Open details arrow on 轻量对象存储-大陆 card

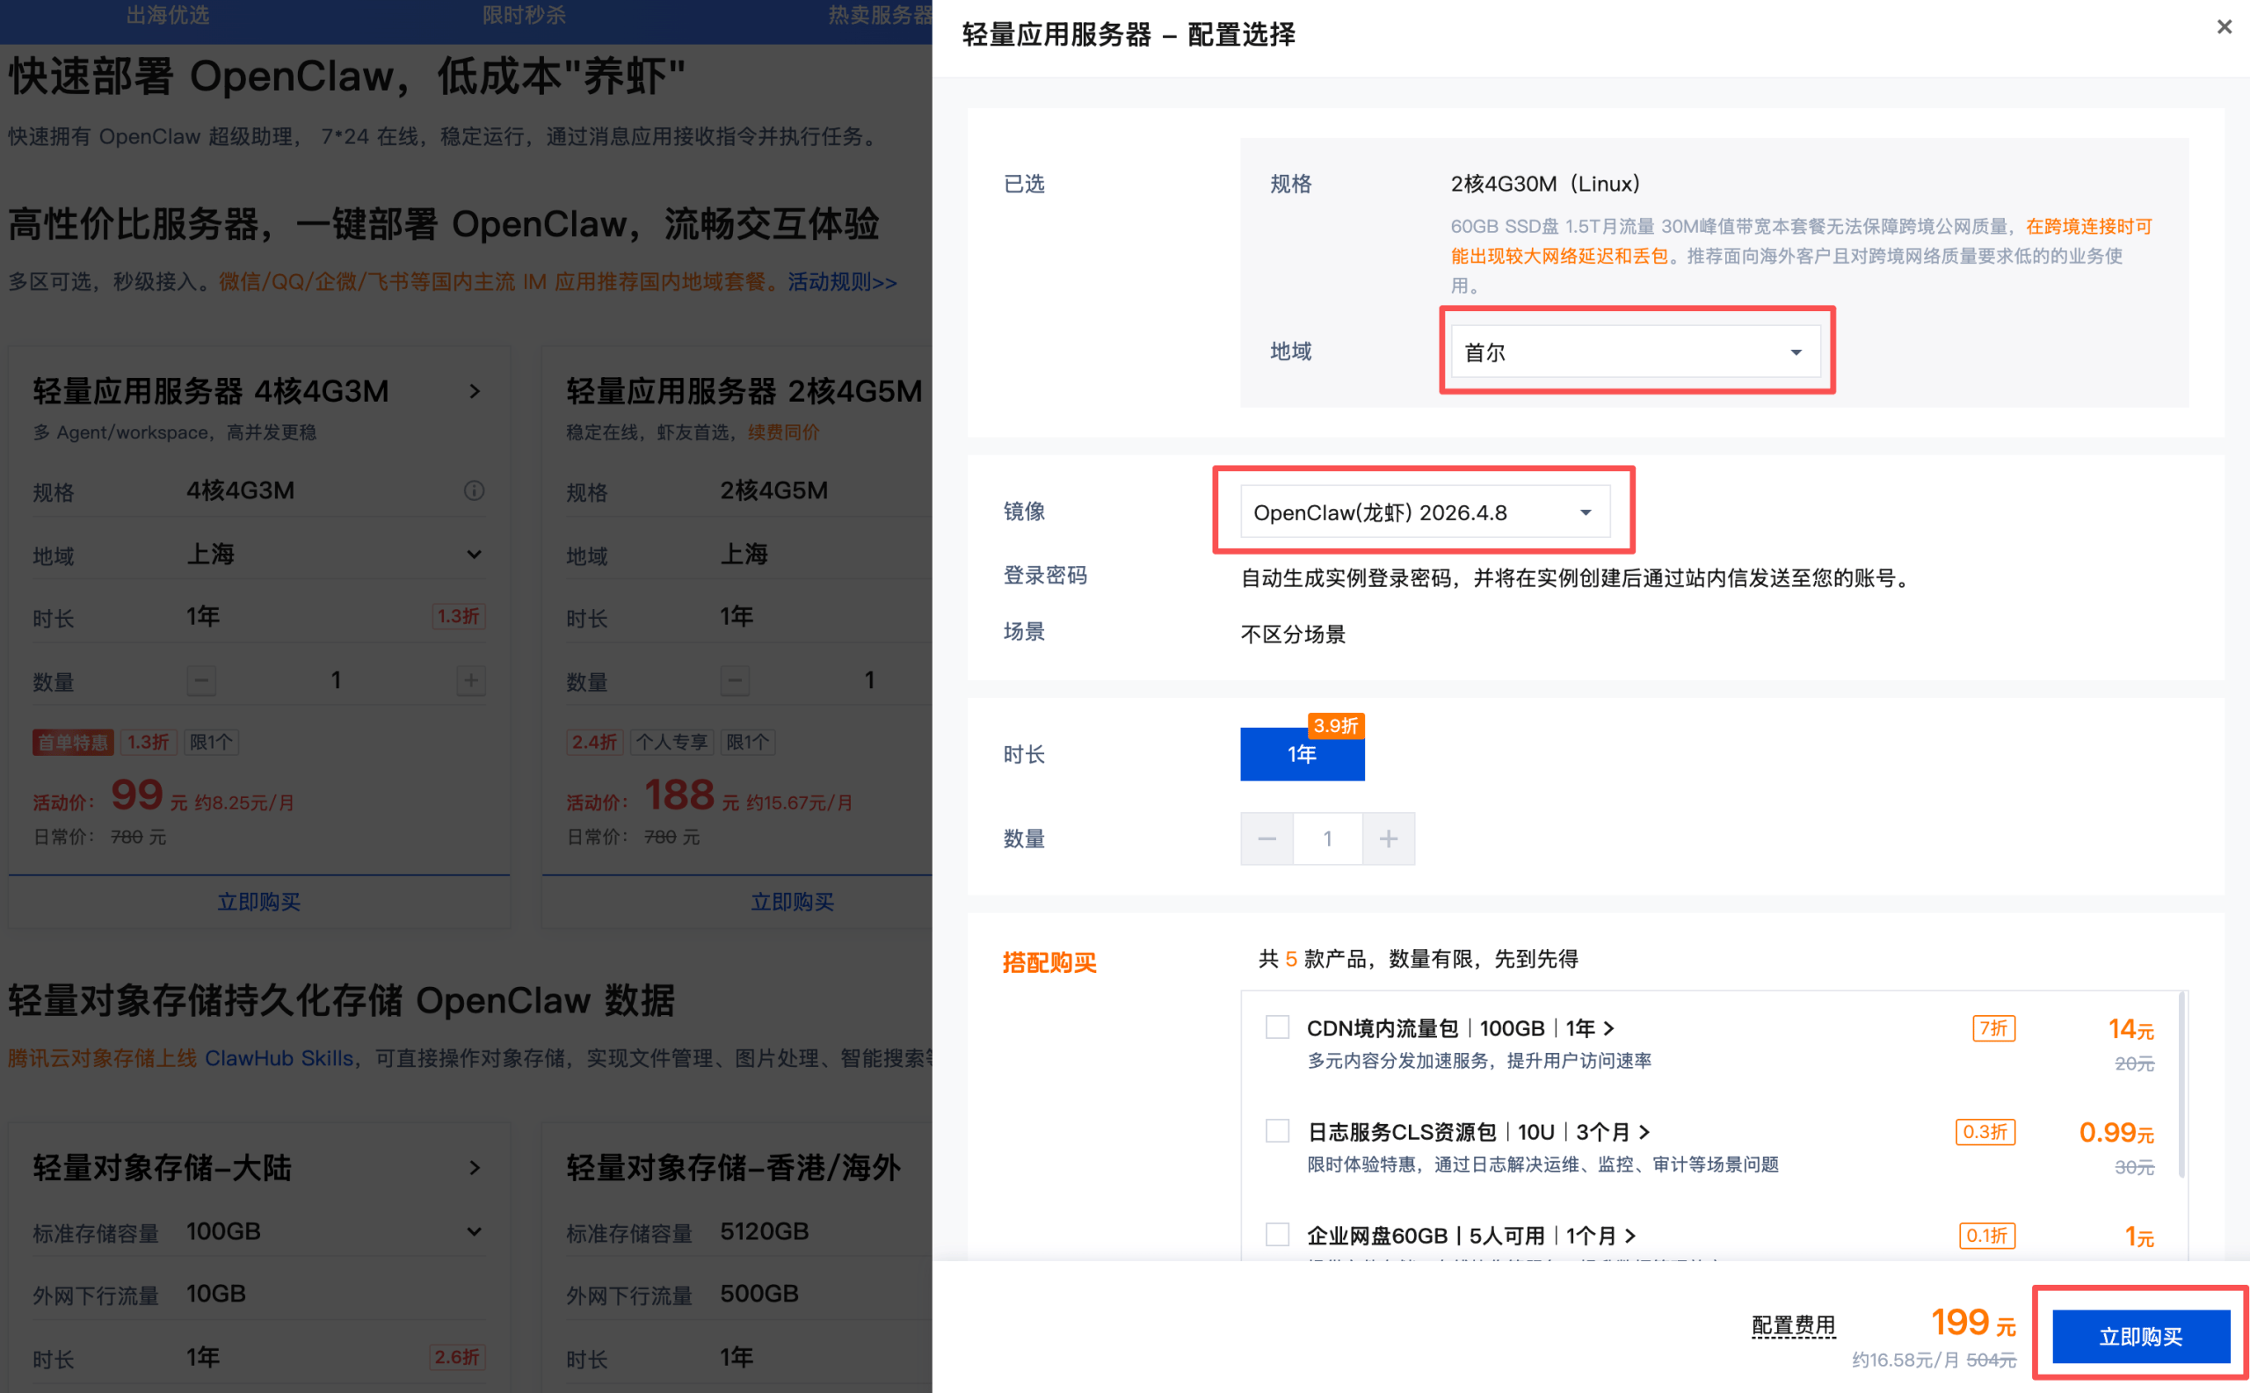click(x=475, y=1167)
